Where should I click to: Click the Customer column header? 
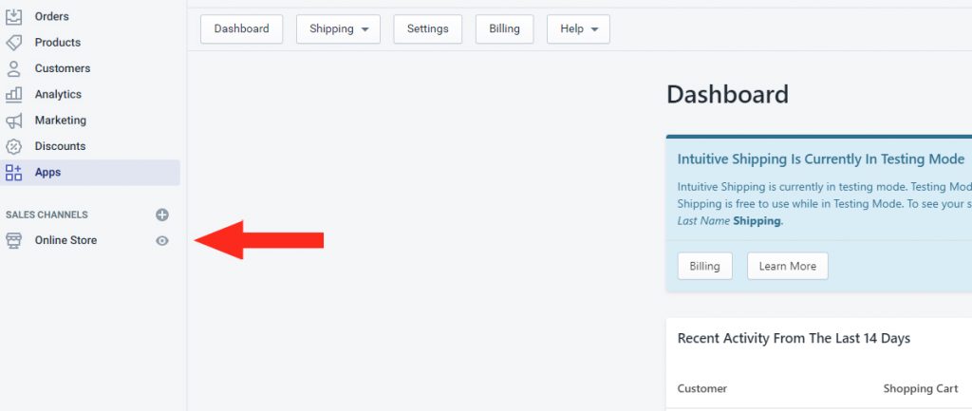point(702,388)
